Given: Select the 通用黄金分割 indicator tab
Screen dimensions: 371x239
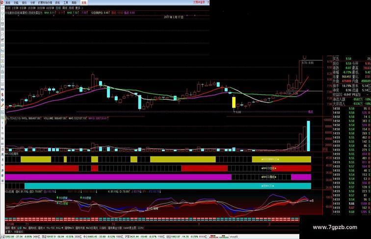Looking at the screenshot, I should tap(115, 228).
